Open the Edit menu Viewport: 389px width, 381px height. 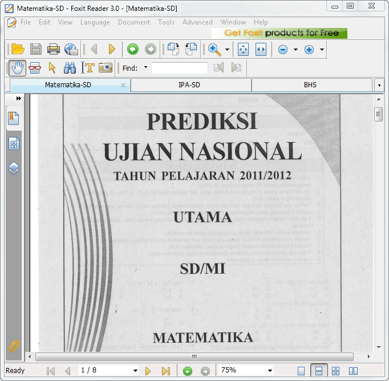(44, 22)
